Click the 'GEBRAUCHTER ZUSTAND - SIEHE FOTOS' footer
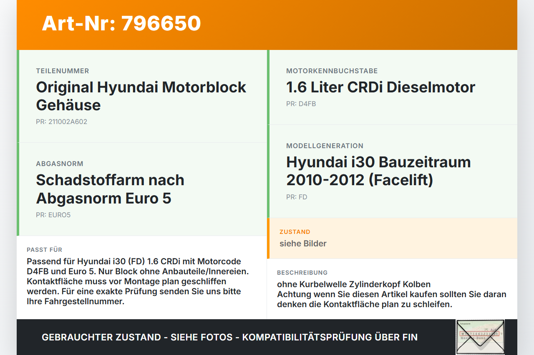Image resolution: width=534 pixels, height=355 pixels. click(229, 337)
